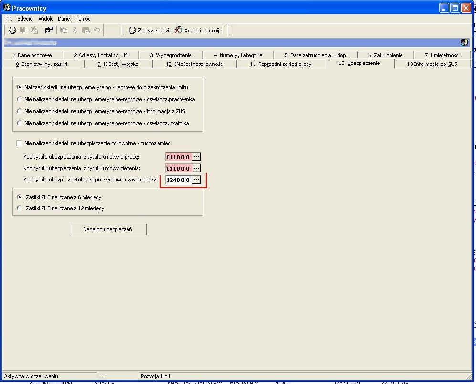Screen dimensions: 476x384
Task: Open code picker for urlopu wychow. code
Action: 196,180
